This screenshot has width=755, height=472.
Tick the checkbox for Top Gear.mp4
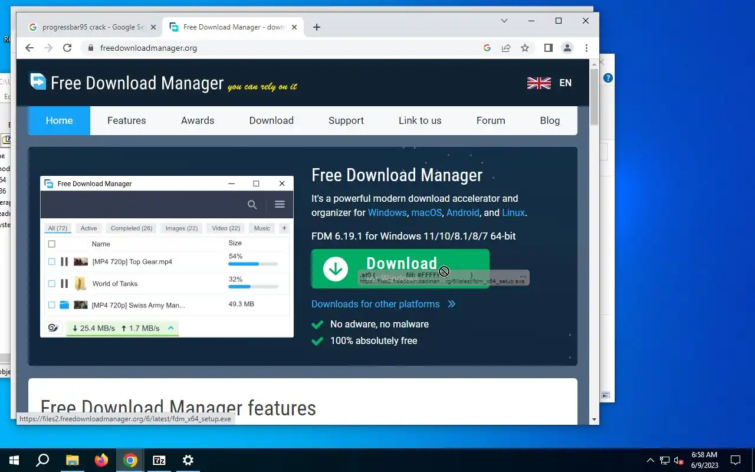pyautogui.click(x=52, y=261)
